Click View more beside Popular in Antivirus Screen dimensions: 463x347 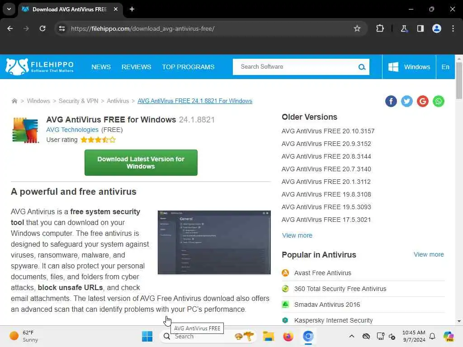point(429,254)
